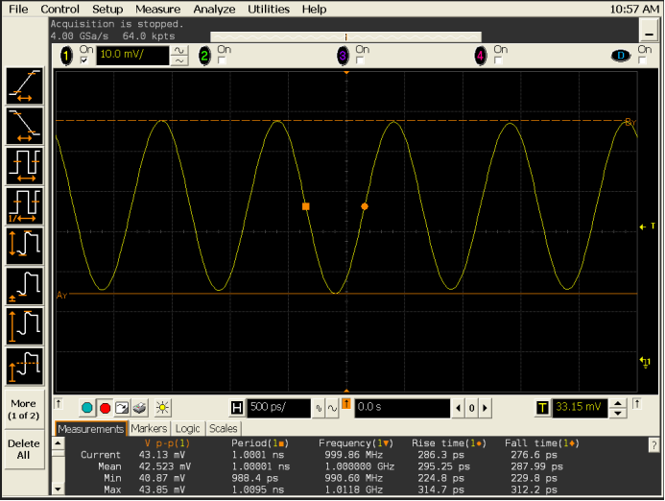The width and height of the screenshot is (665, 501).
Task: Open the Measure menu
Action: [x=157, y=9]
